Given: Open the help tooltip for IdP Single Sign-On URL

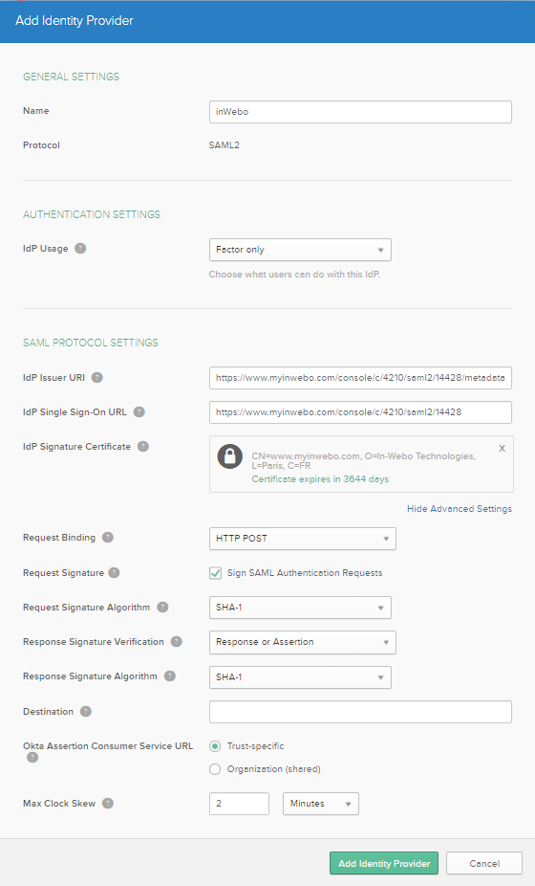Looking at the screenshot, I should click(139, 412).
